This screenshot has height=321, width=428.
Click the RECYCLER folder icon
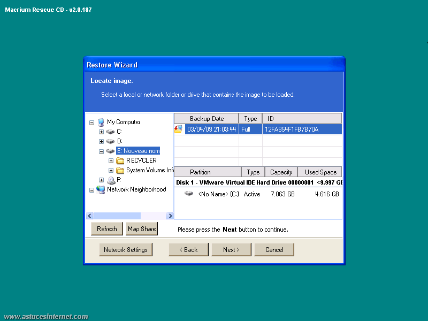click(120, 161)
